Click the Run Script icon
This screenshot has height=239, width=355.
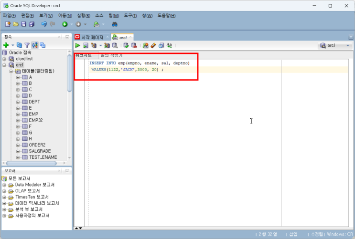coord(86,45)
